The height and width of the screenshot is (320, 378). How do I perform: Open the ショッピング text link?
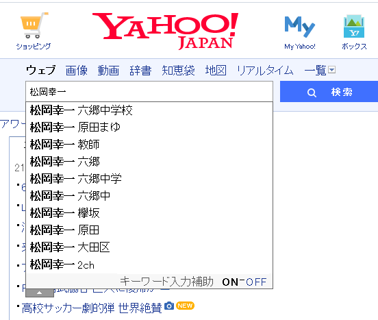coord(34,46)
